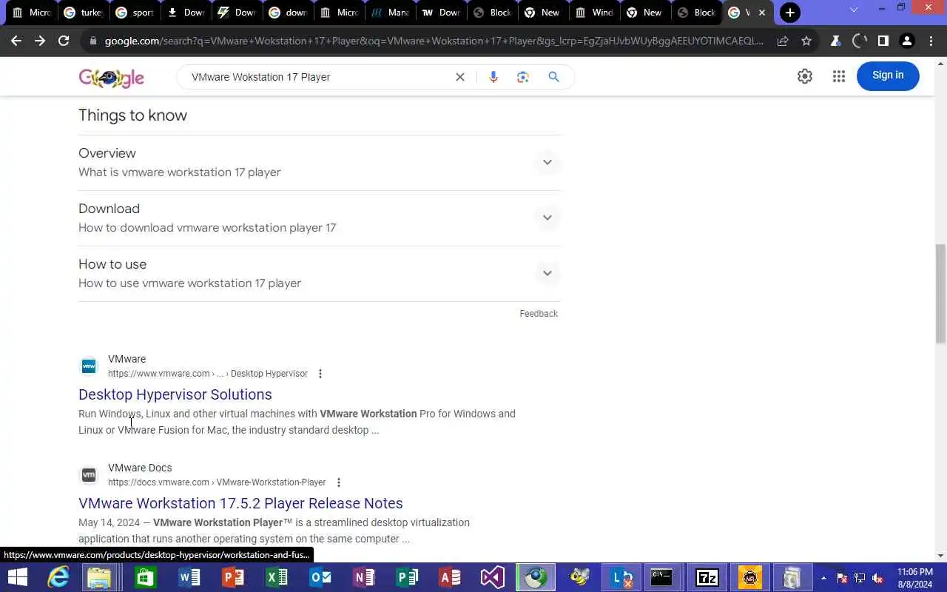
Task: Switch to the 'Wind' Microsoft tab
Action: point(594,13)
